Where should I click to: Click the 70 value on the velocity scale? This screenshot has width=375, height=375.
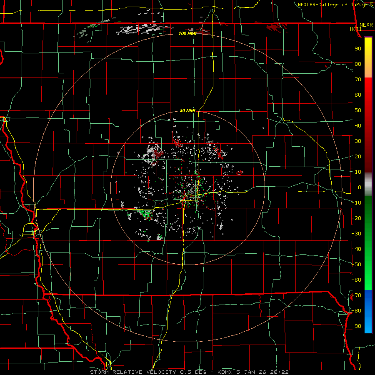(x=358, y=80)
